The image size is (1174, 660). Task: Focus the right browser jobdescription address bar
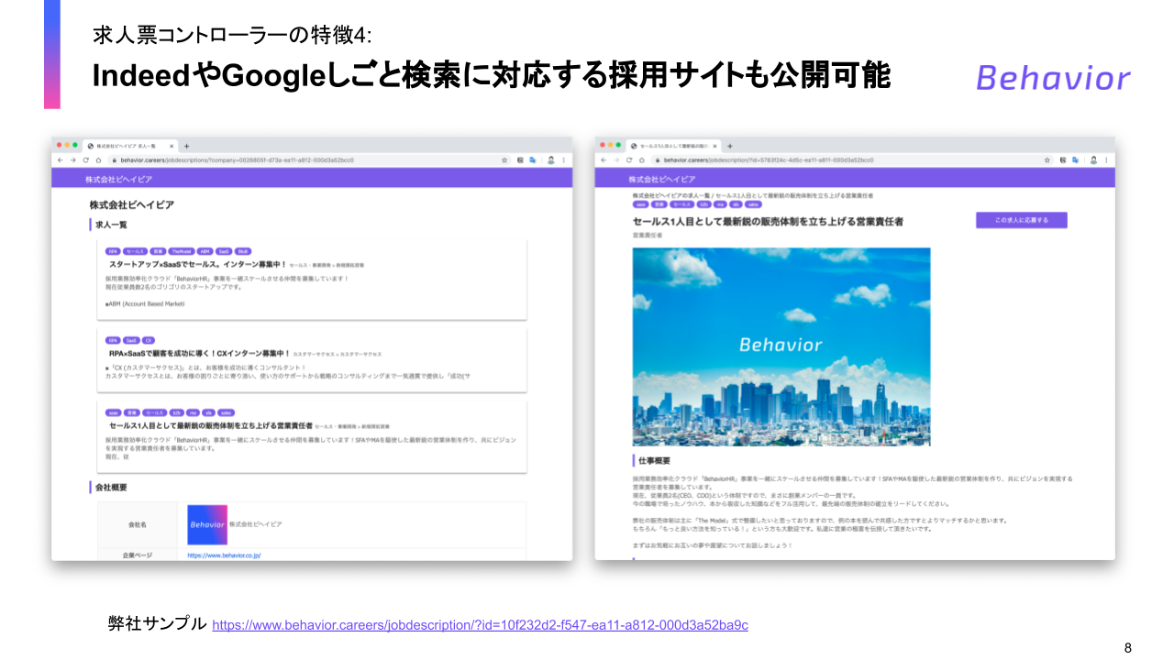853,159
